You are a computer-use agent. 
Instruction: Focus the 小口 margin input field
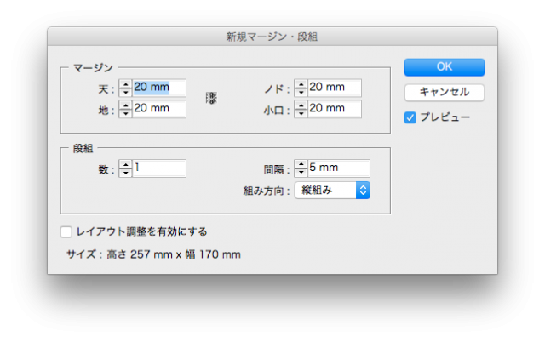(334, 109)
